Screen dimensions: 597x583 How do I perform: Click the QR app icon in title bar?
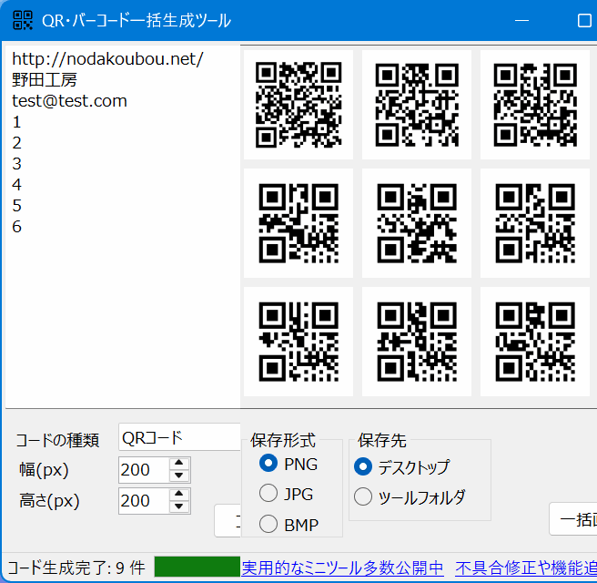click(23, 20)
